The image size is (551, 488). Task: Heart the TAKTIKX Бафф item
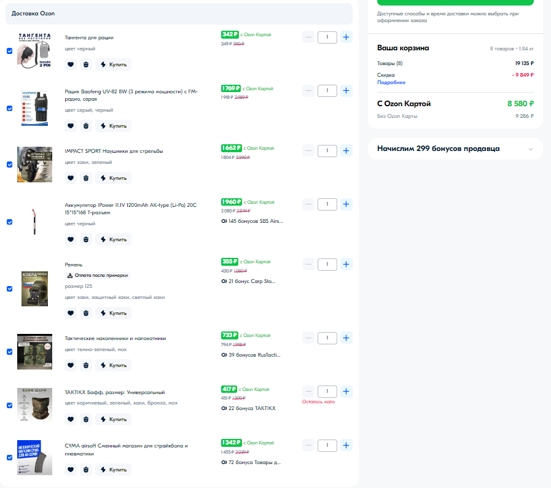point(71,419)
